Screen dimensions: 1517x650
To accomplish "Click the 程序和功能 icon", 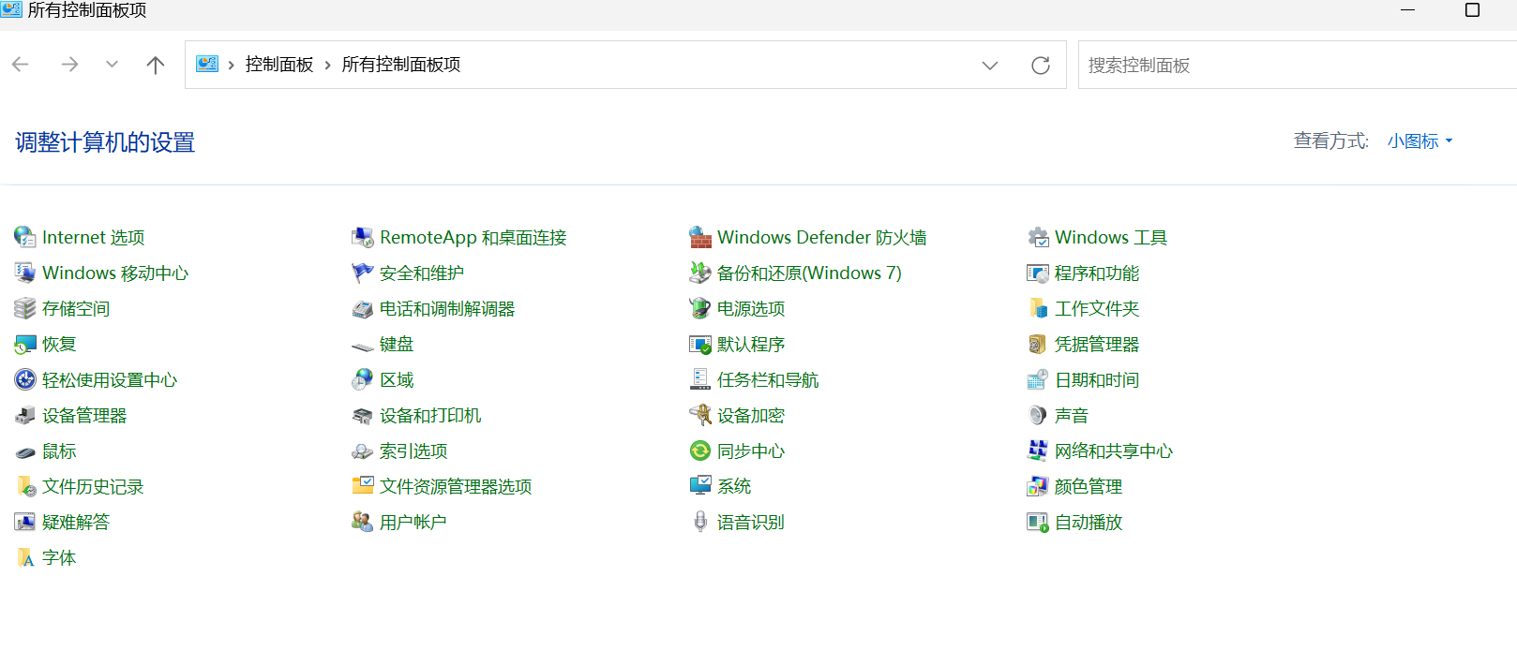I will point(1038,273).
